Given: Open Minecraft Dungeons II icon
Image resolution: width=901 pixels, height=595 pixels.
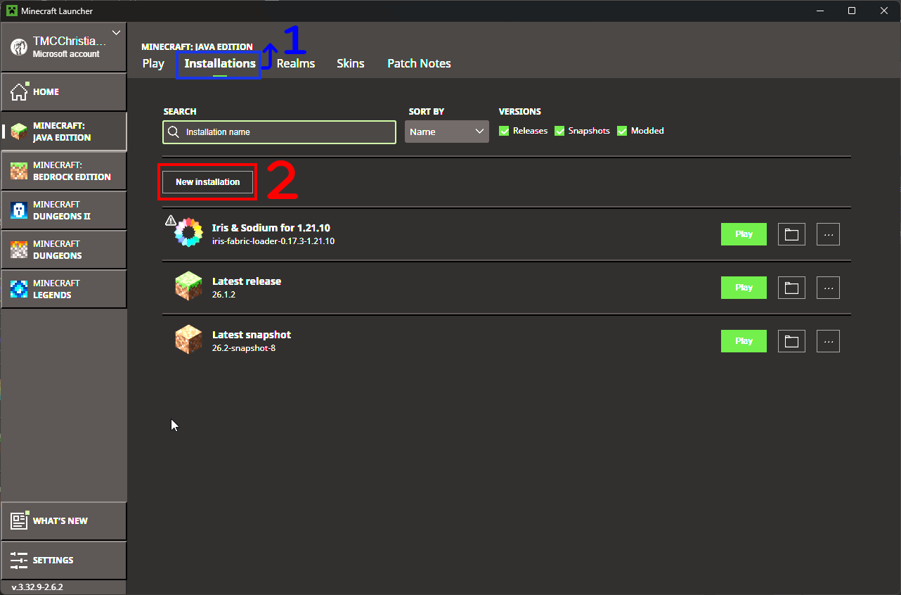Looking at the screenshot, I should (19, 210).
